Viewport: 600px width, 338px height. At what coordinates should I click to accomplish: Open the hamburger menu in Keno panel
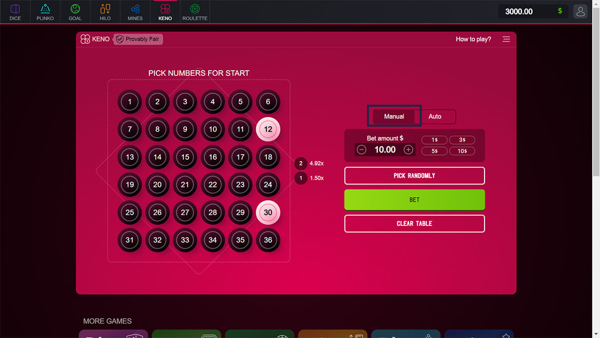coord(506,39)
